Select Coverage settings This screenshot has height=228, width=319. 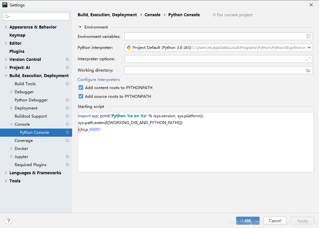coord(24,141)
